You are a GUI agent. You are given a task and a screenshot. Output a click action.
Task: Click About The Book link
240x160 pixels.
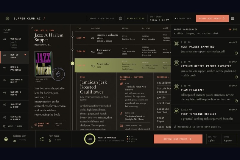pyautogui.click(x=43, y=125)
